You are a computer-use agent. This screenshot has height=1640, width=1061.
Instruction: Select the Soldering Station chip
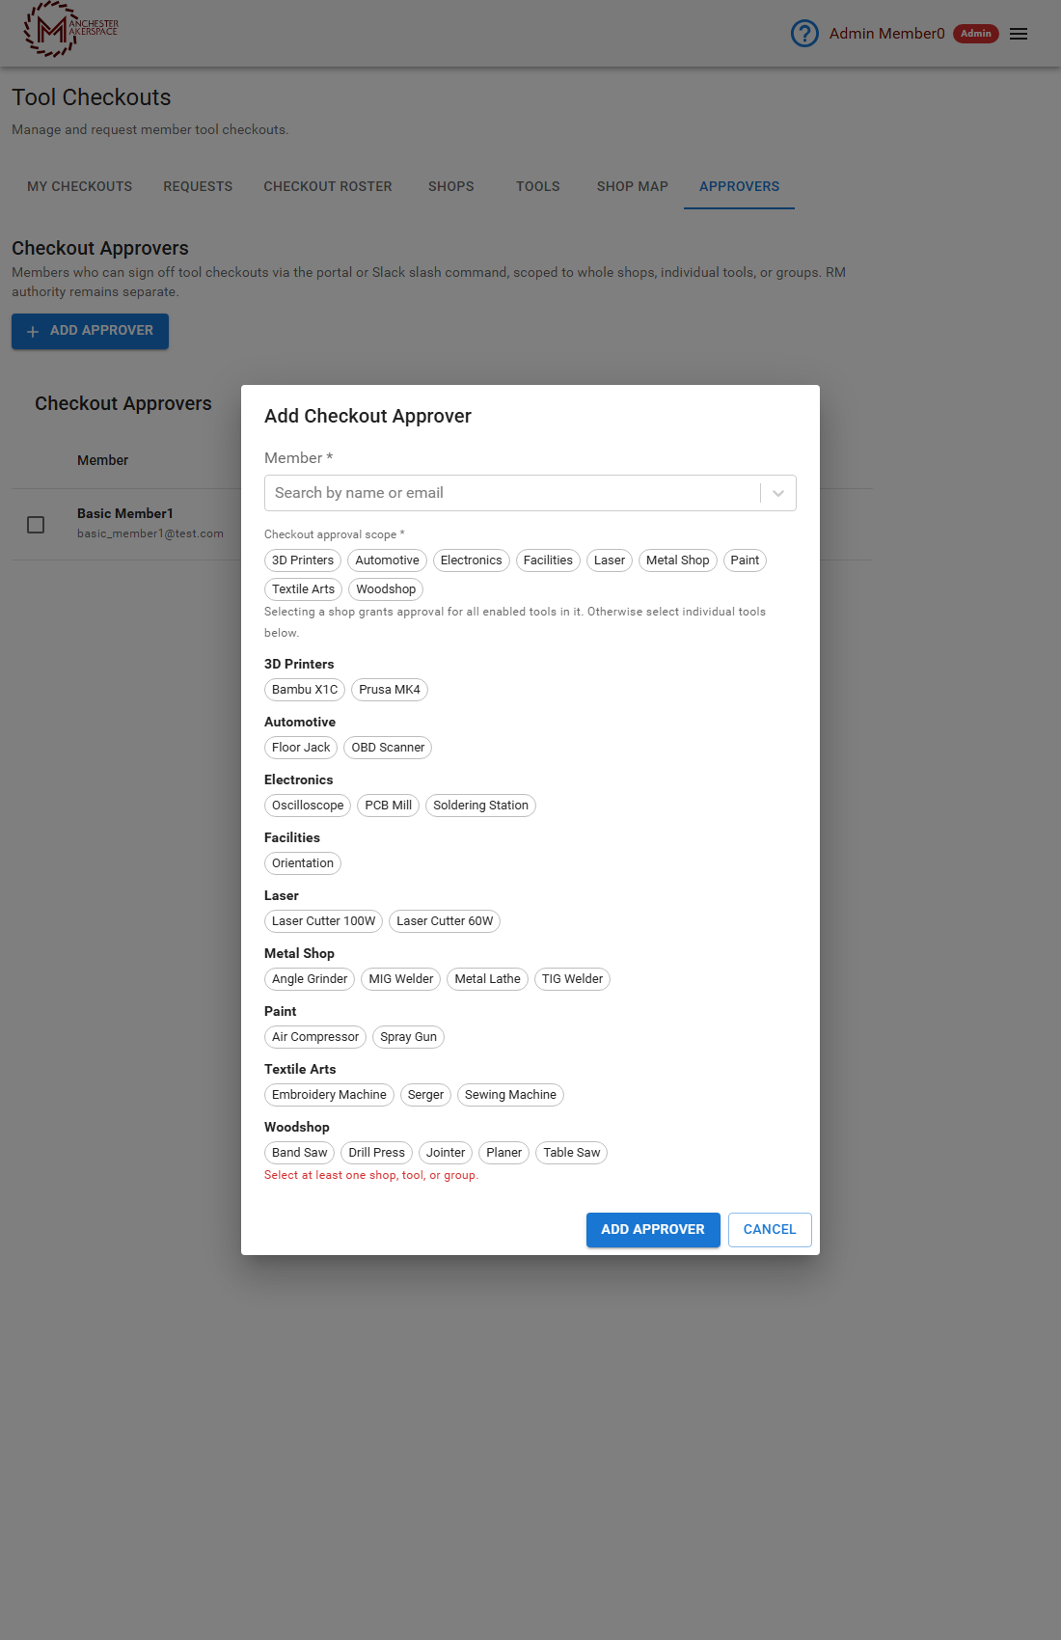tap(480, 806)
